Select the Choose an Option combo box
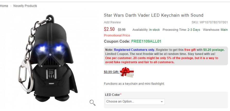Viewport: 230px width, 111px height. (135, 102)
